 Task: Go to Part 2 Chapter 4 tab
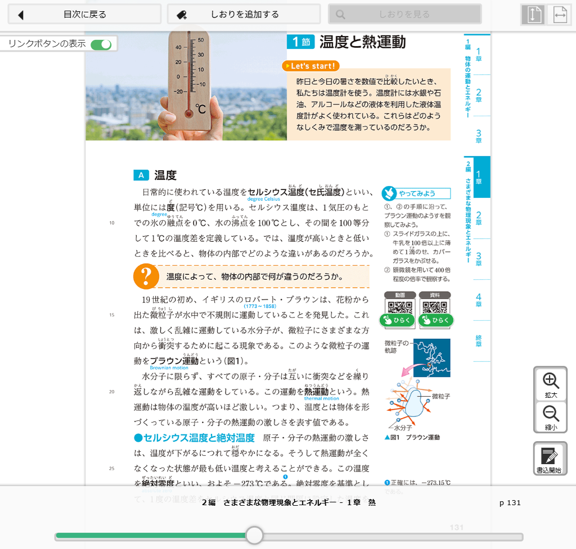[478, 300]
